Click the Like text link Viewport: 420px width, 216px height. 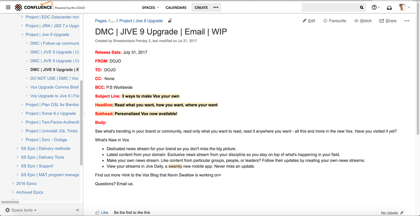point(105,213)
